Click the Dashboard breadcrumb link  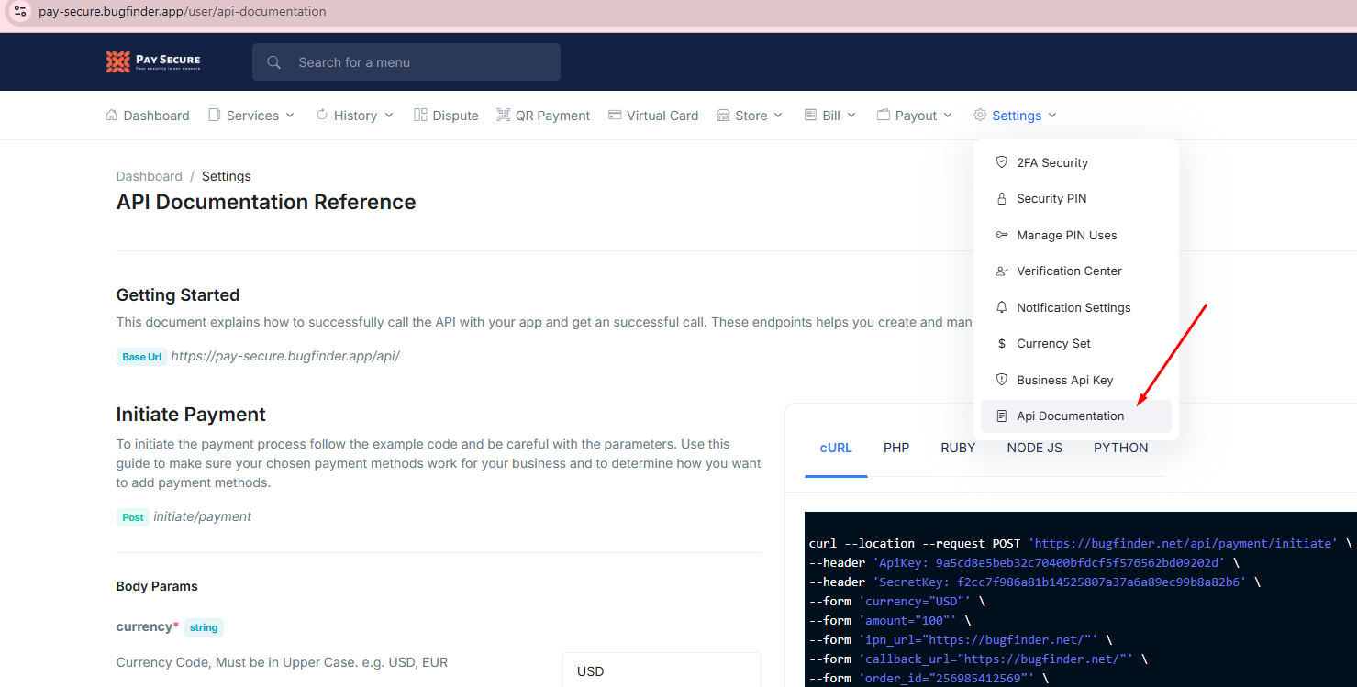(x=150, y=176)
